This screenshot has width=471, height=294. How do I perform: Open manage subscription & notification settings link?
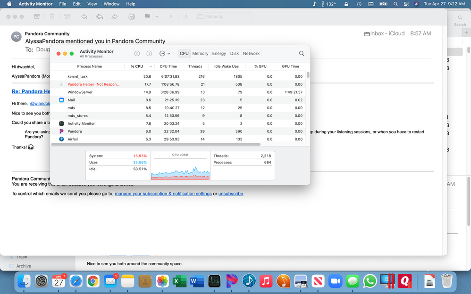coord(163,194)
